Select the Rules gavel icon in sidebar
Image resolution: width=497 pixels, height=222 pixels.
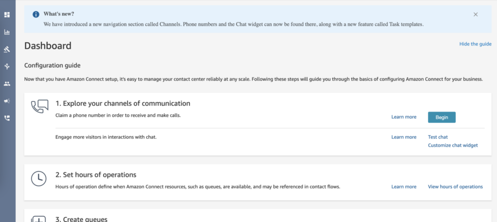7,49
